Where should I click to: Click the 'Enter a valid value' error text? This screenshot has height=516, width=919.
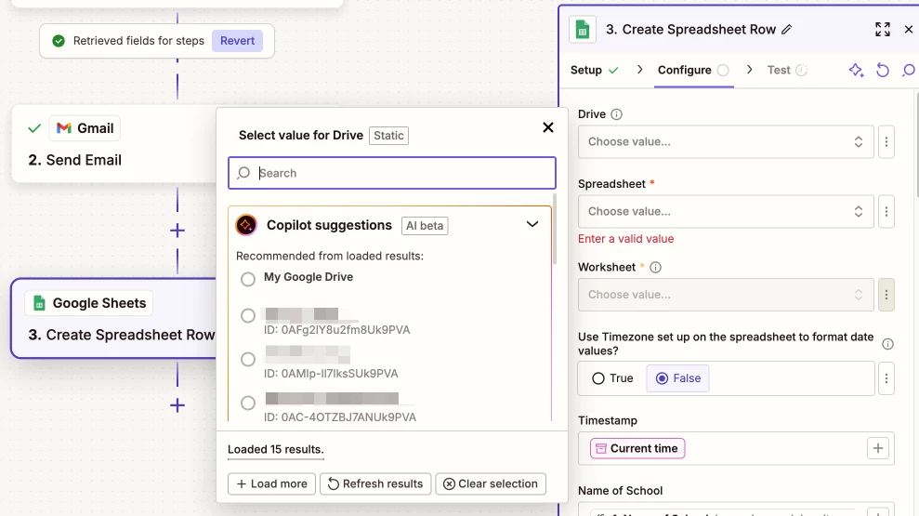[x=626, y=239]
